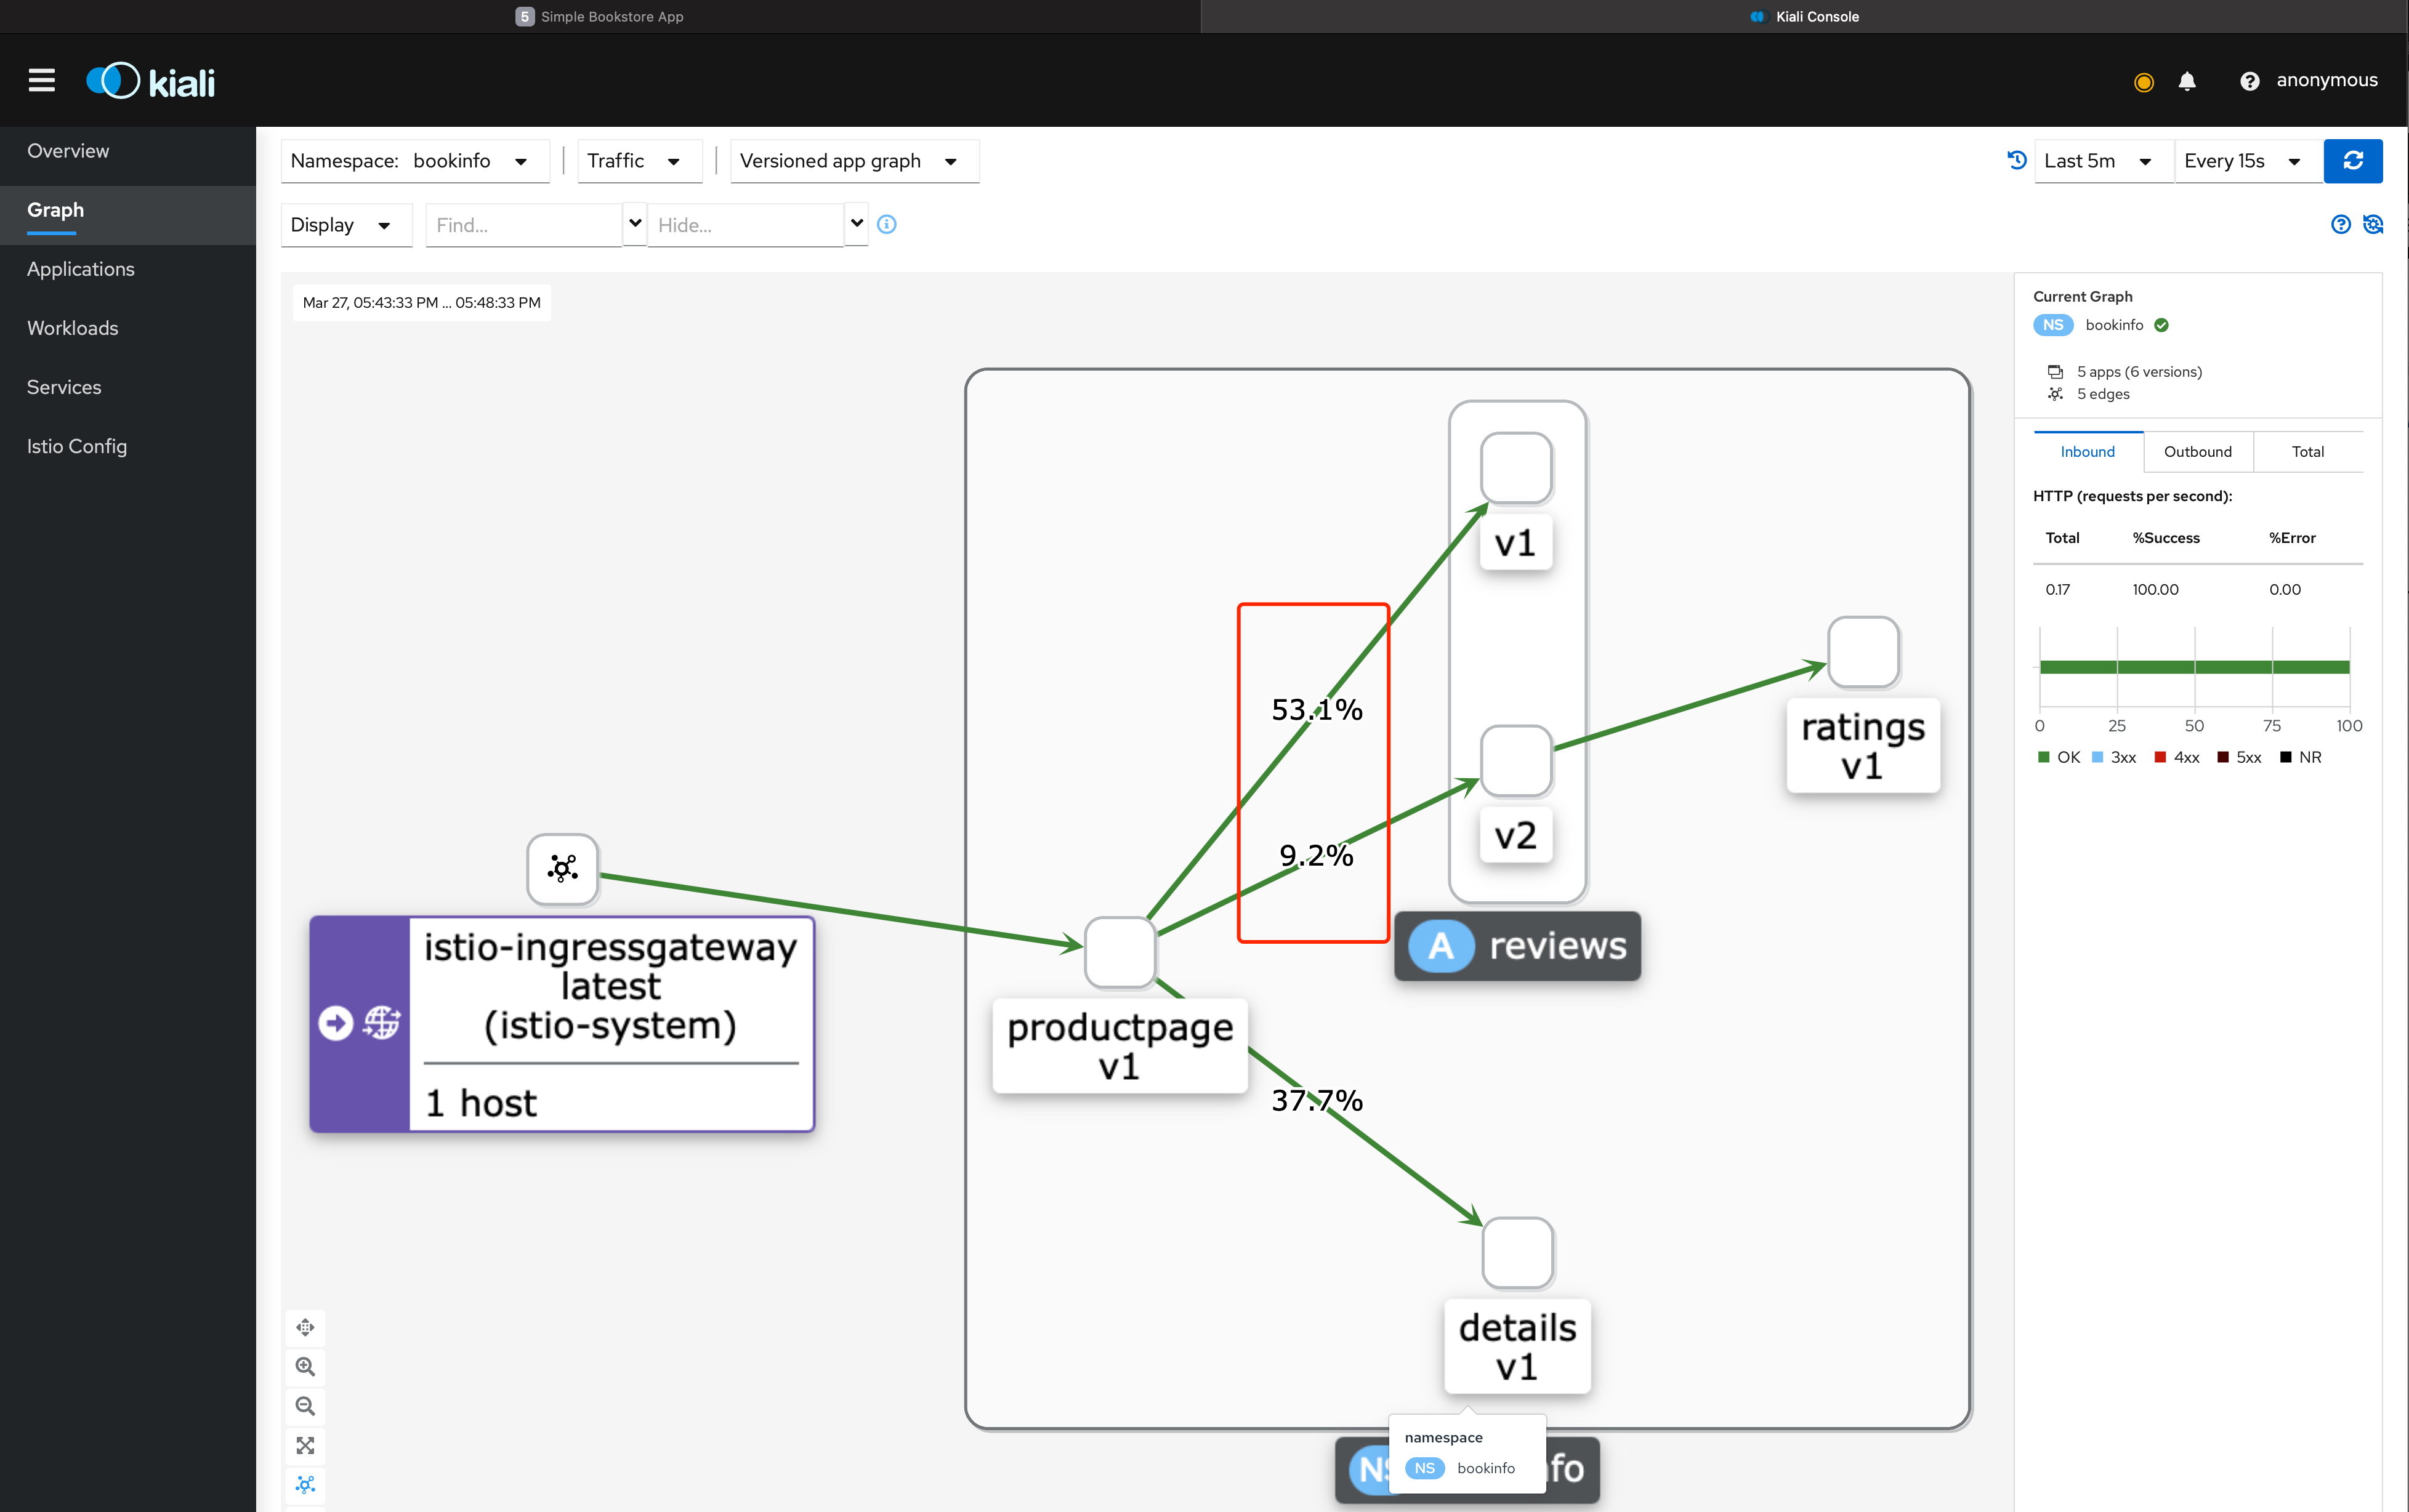
Task: Click the '5 edges' summary text
Action: (2103, 394)
